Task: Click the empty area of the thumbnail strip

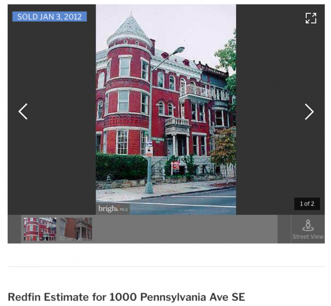Action: (185, 229)
